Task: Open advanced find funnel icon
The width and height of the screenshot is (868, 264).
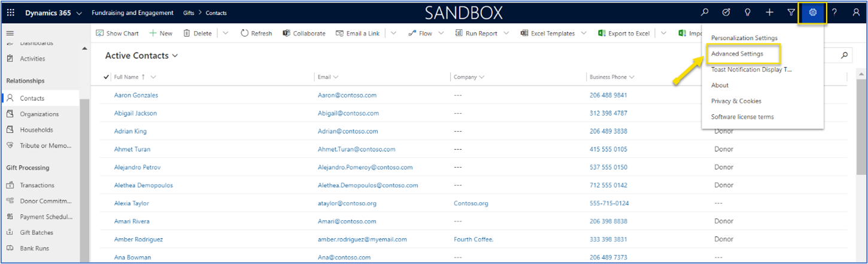Action: point(791,13)
